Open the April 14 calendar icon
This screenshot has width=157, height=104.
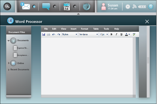point(67,7)
